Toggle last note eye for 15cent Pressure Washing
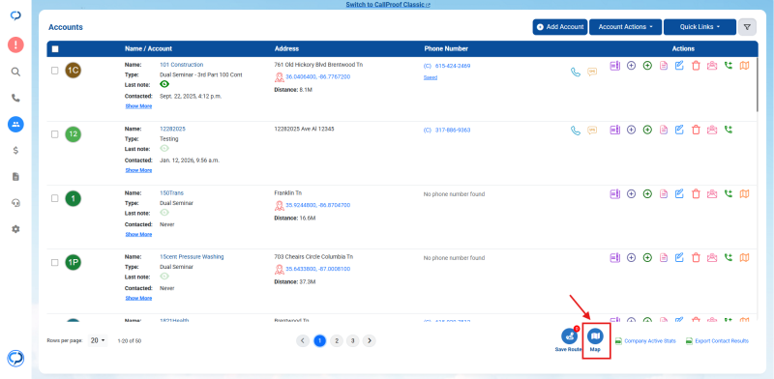Screen dimensions: 774x379 coord(164,276)
